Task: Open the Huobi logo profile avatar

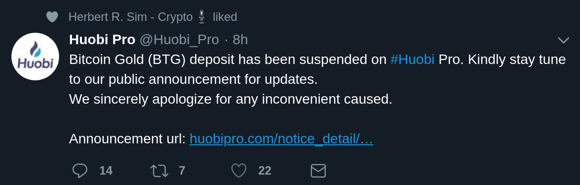Action: click(35, 57)
